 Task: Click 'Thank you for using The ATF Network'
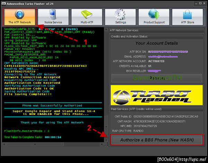coord(52,123)
